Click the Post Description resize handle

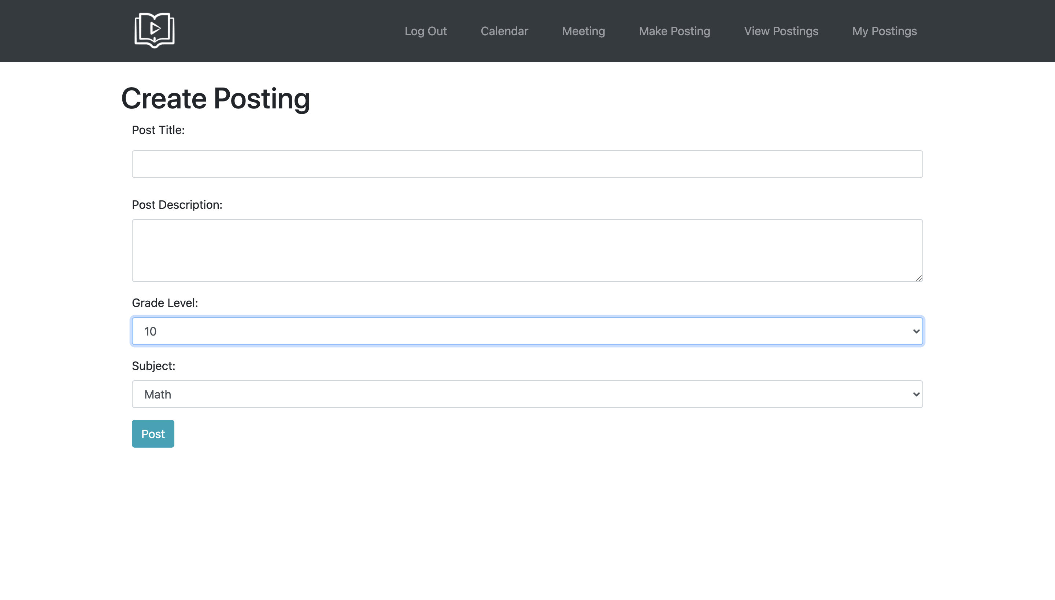pyautogui.click(x=919, y=278)
